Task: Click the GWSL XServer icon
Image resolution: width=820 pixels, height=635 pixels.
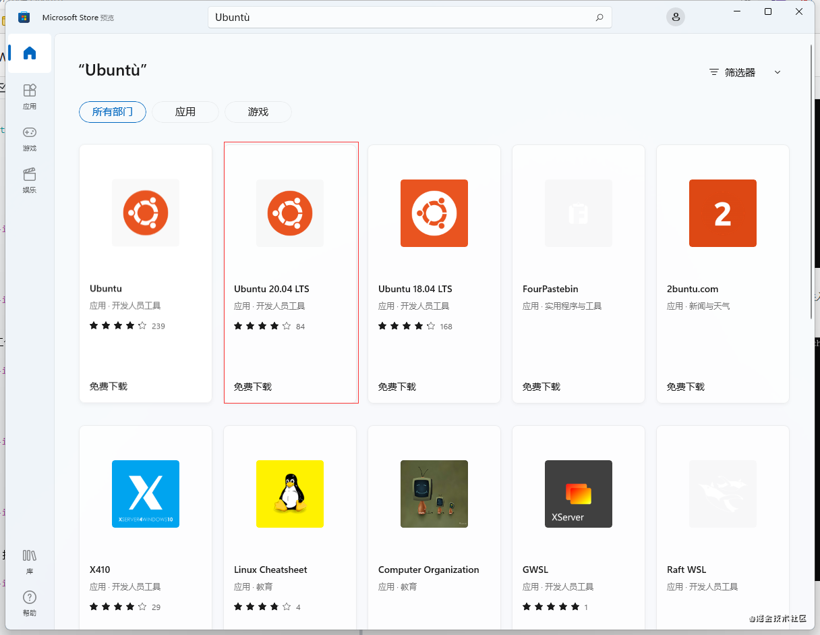Action: coord(579,494)
